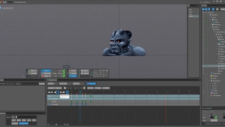The width and height of the screenshot is (225, 127).
Task: Activate the Rotate transform tool
Action: pos(46,71)
